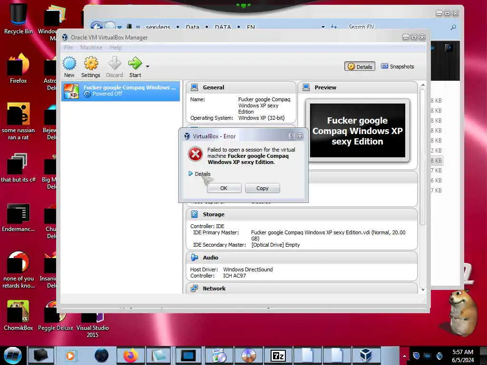Open 'some russian ran a rat' desktop icon
The height and width of the screenshot is (365, 487).
pyautogui.click(x=19, y=121)
